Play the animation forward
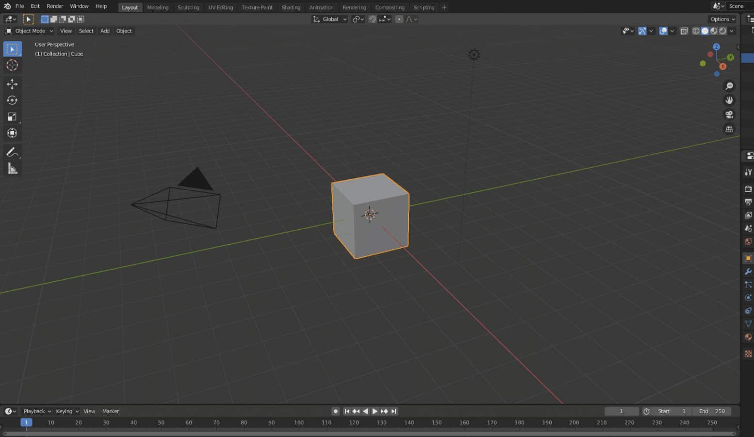 tap(375, 411)
